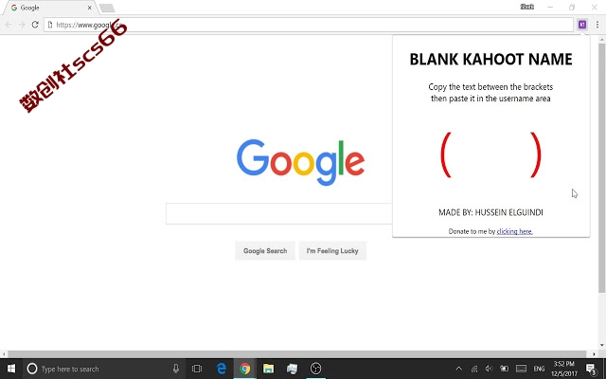
Task: Click the Google search input box
Action: click(279, 213)
